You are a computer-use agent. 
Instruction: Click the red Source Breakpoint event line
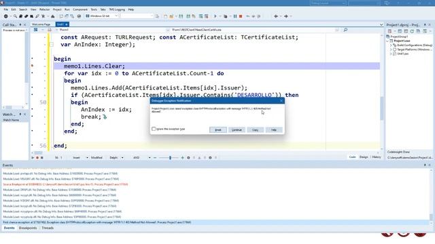point(65,184)
